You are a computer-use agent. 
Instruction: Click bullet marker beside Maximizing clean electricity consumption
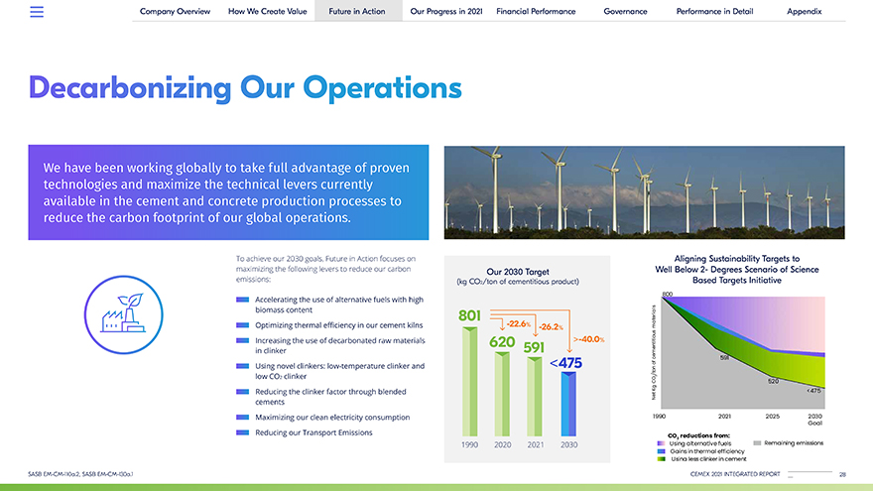tap(242, 418)
